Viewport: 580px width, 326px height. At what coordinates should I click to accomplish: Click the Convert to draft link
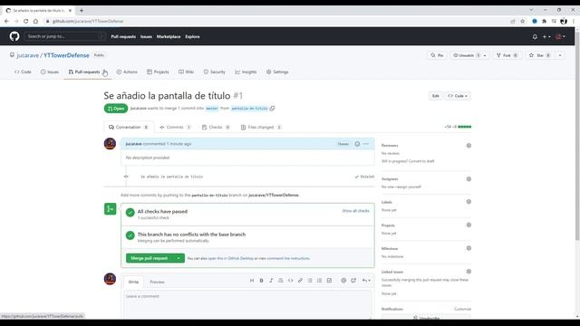(420, 161)
